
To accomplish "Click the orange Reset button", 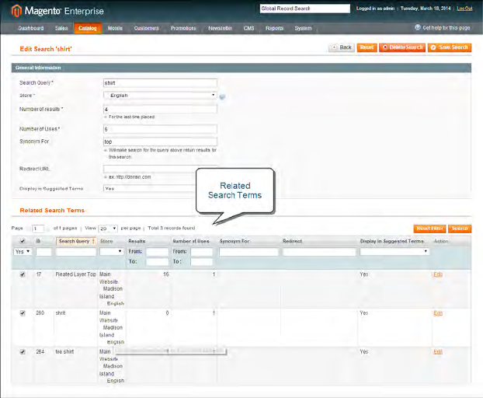I will pyautogui.click(x=367, y=47).
